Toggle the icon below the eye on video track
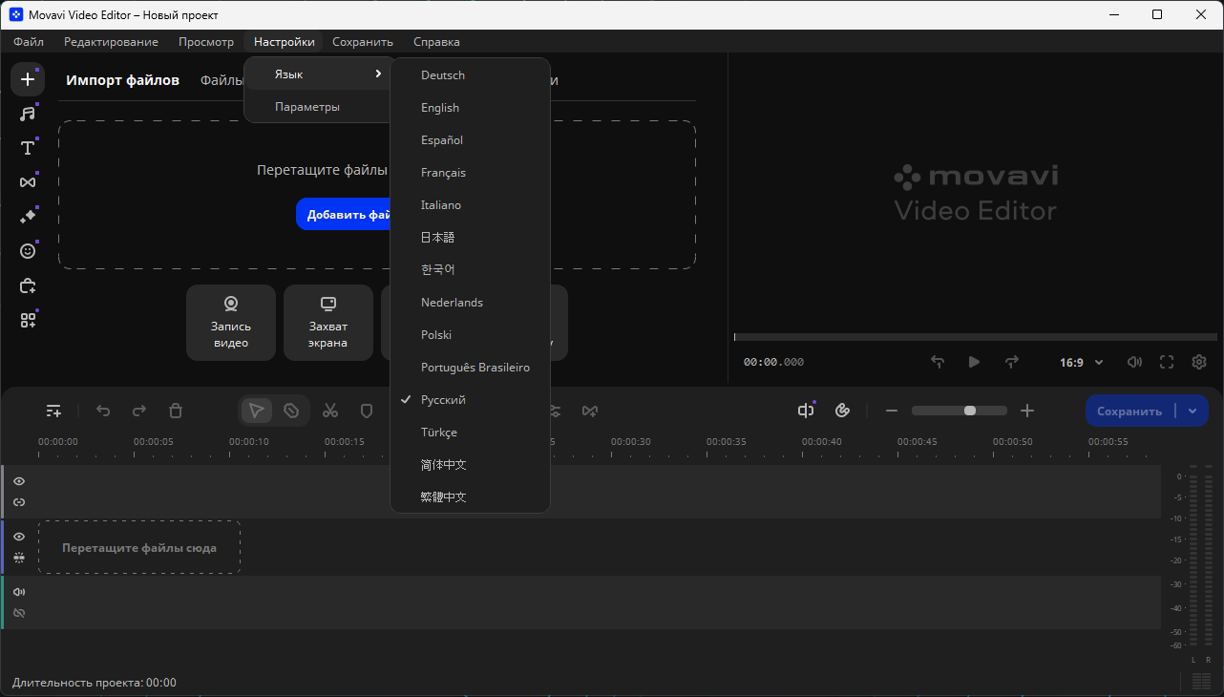The width and height of the screenshot is (1224, 697). click(19, 558)
